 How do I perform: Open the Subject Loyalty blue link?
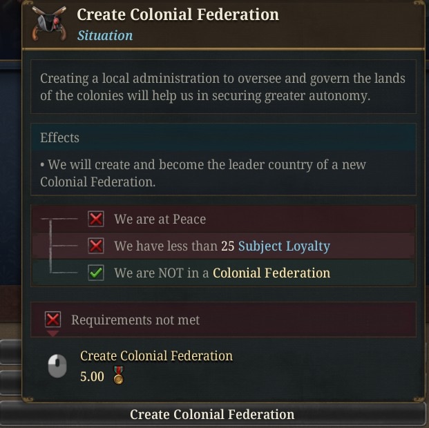pos(284,246)
